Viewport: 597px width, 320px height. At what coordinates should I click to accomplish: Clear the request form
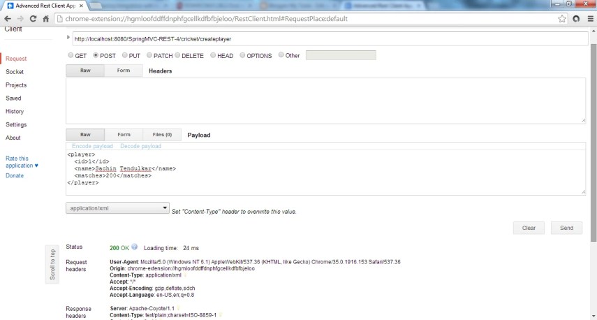(529, 228)
